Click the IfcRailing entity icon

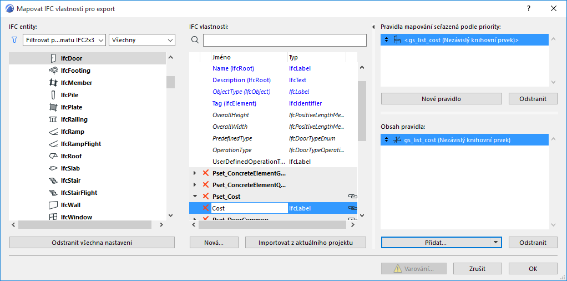click(53, 119)
